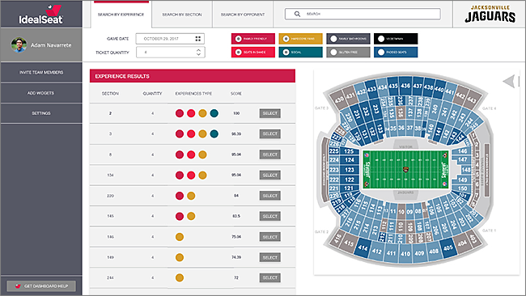Open the game date calendar grid icon
Viewport: 526px width, 296px height.
pyautogui.click(x=198, y=39)
